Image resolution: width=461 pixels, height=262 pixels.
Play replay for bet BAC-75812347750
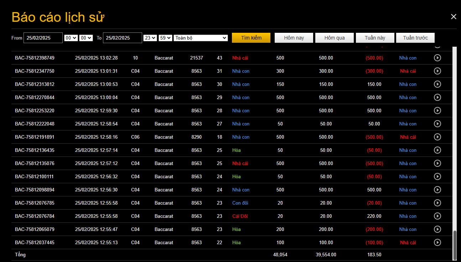point(437,71)
